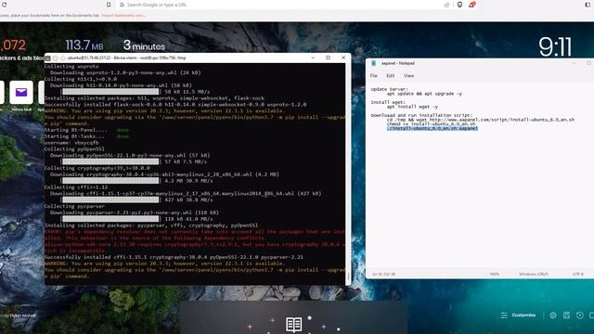This screenshot has width=594, height=334.
Task: Click the 'Collecting pycparser' terminal line
Action: point(74,206)
